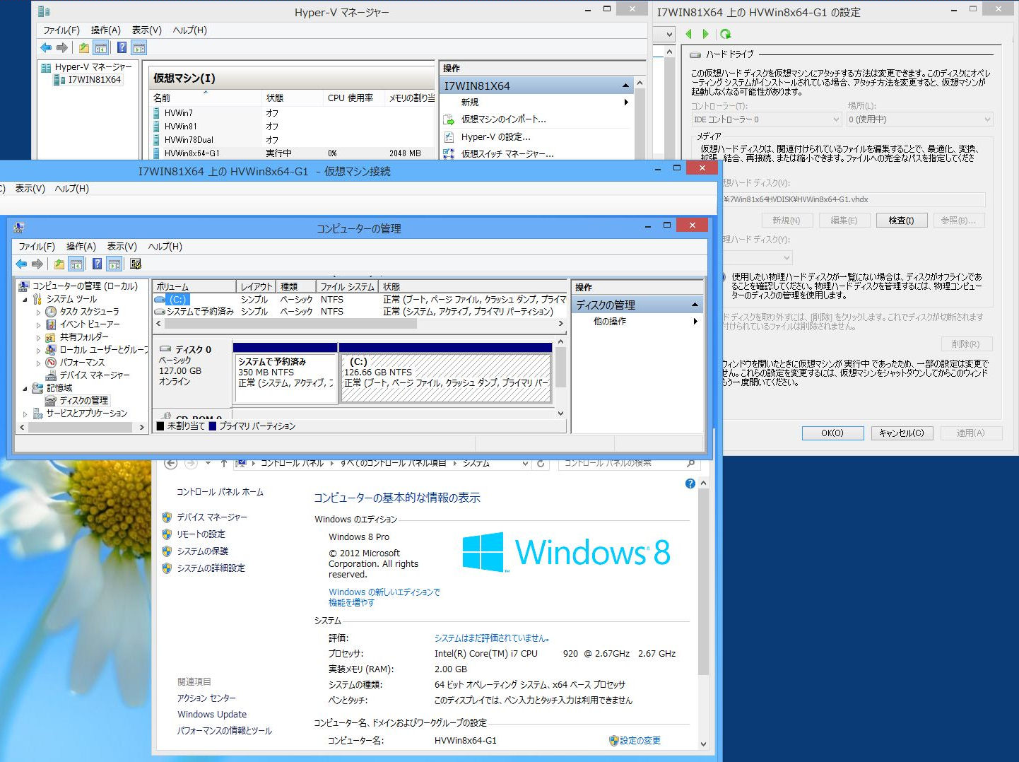
Task: Click the Forward arrow in Hyper-V Manager toolbar
Action: pos(62,47)
